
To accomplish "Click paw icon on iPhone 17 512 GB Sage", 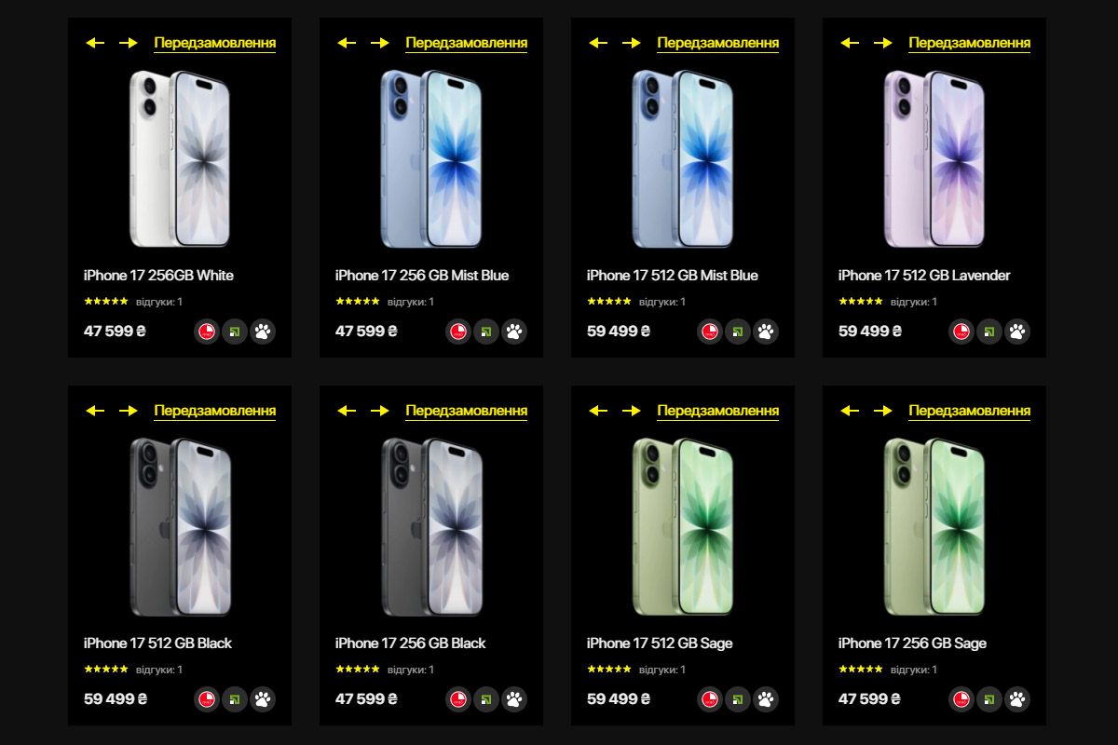I will 766,699.
